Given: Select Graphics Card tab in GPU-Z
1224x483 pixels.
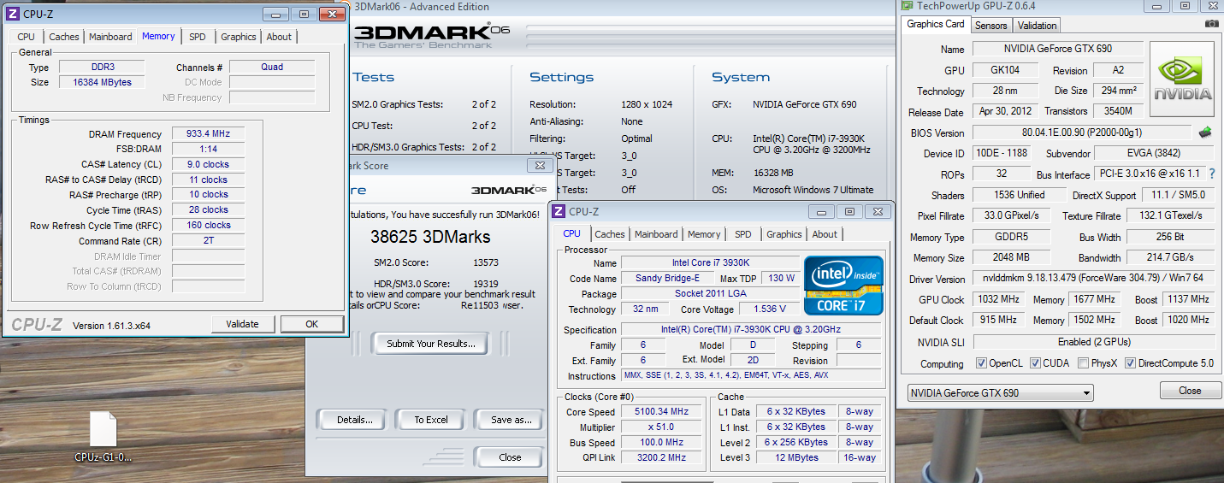Looking at the screenshot, I should 936,24.
